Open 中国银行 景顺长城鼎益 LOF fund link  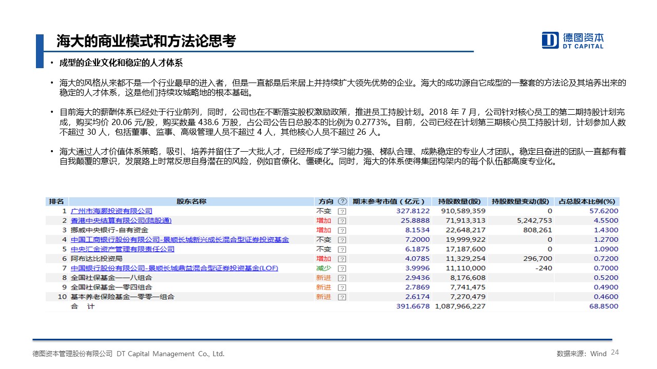coord(174,268)
